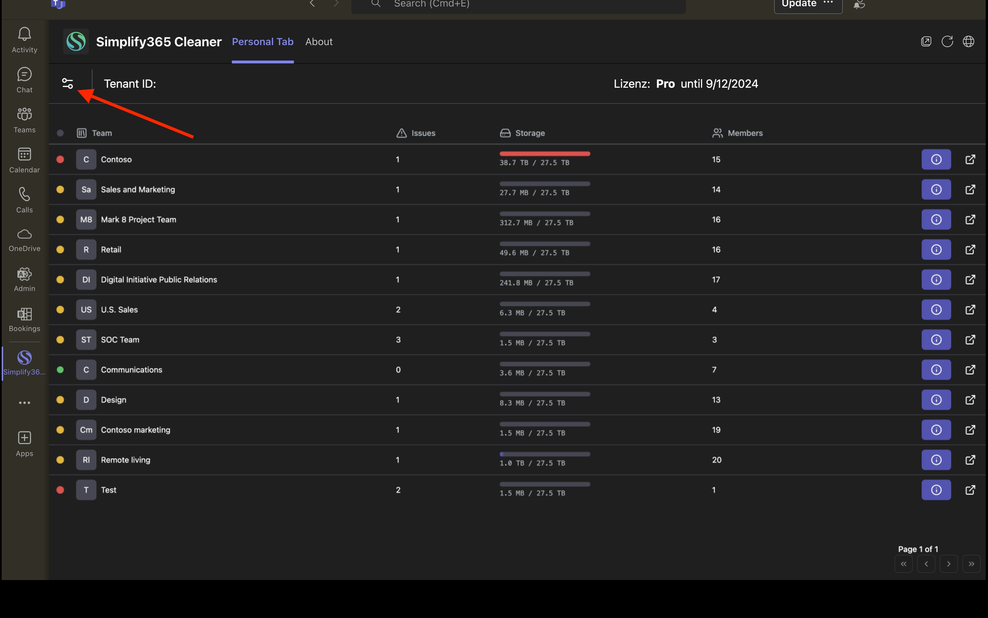Open the more options ellipsis beside Update
The width and height of the screenshot is (988, 618).
point(828,3)
